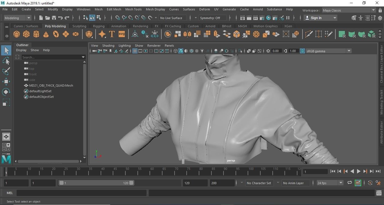Click the range slider bar
Image resolution: width=384 pixels, height=205 pixels.
[x=96, y=183]
